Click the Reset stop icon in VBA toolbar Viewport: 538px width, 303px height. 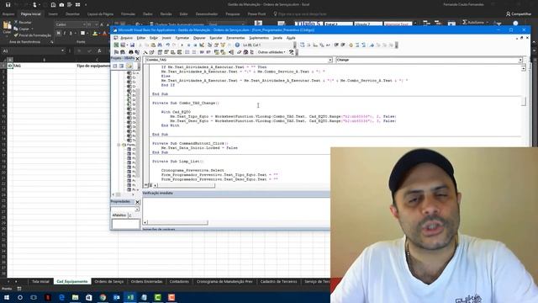[x=195, y=45]
